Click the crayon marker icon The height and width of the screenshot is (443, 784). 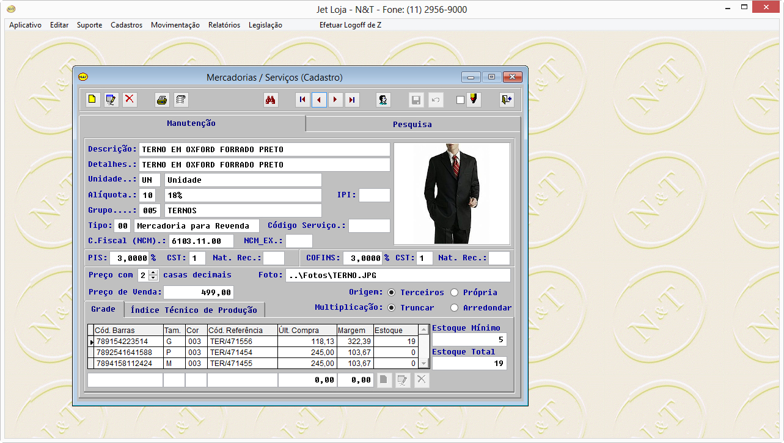tap(474, 100)
